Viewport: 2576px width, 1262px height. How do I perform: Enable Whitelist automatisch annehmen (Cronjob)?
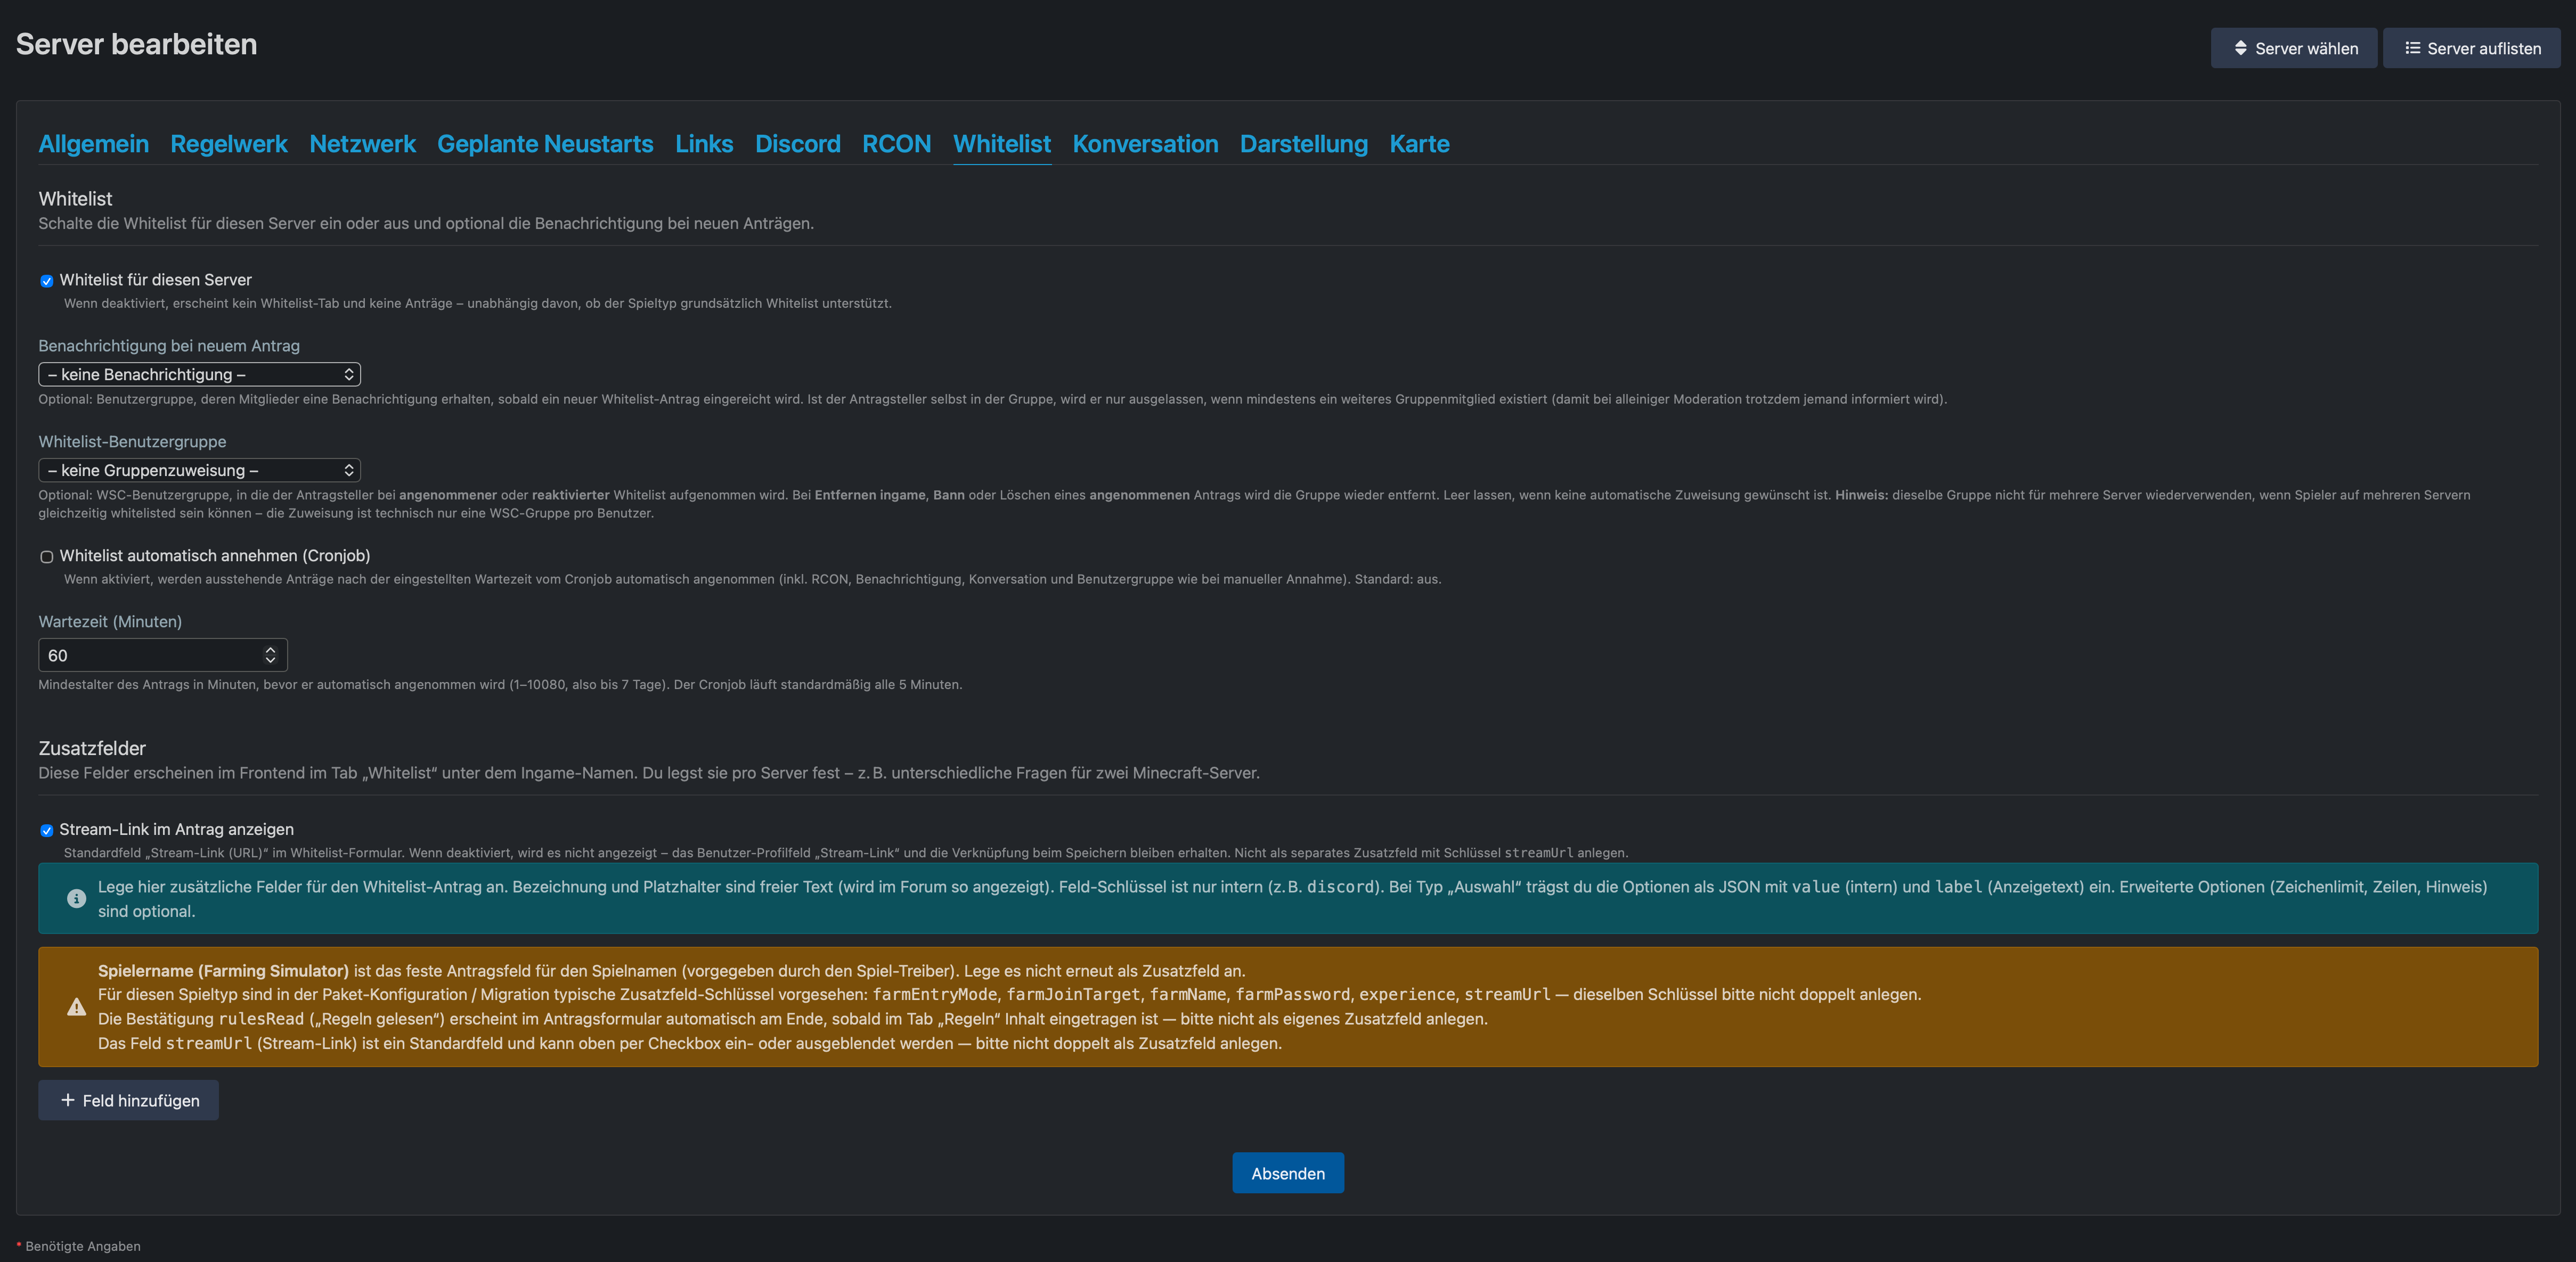[46, 557]
